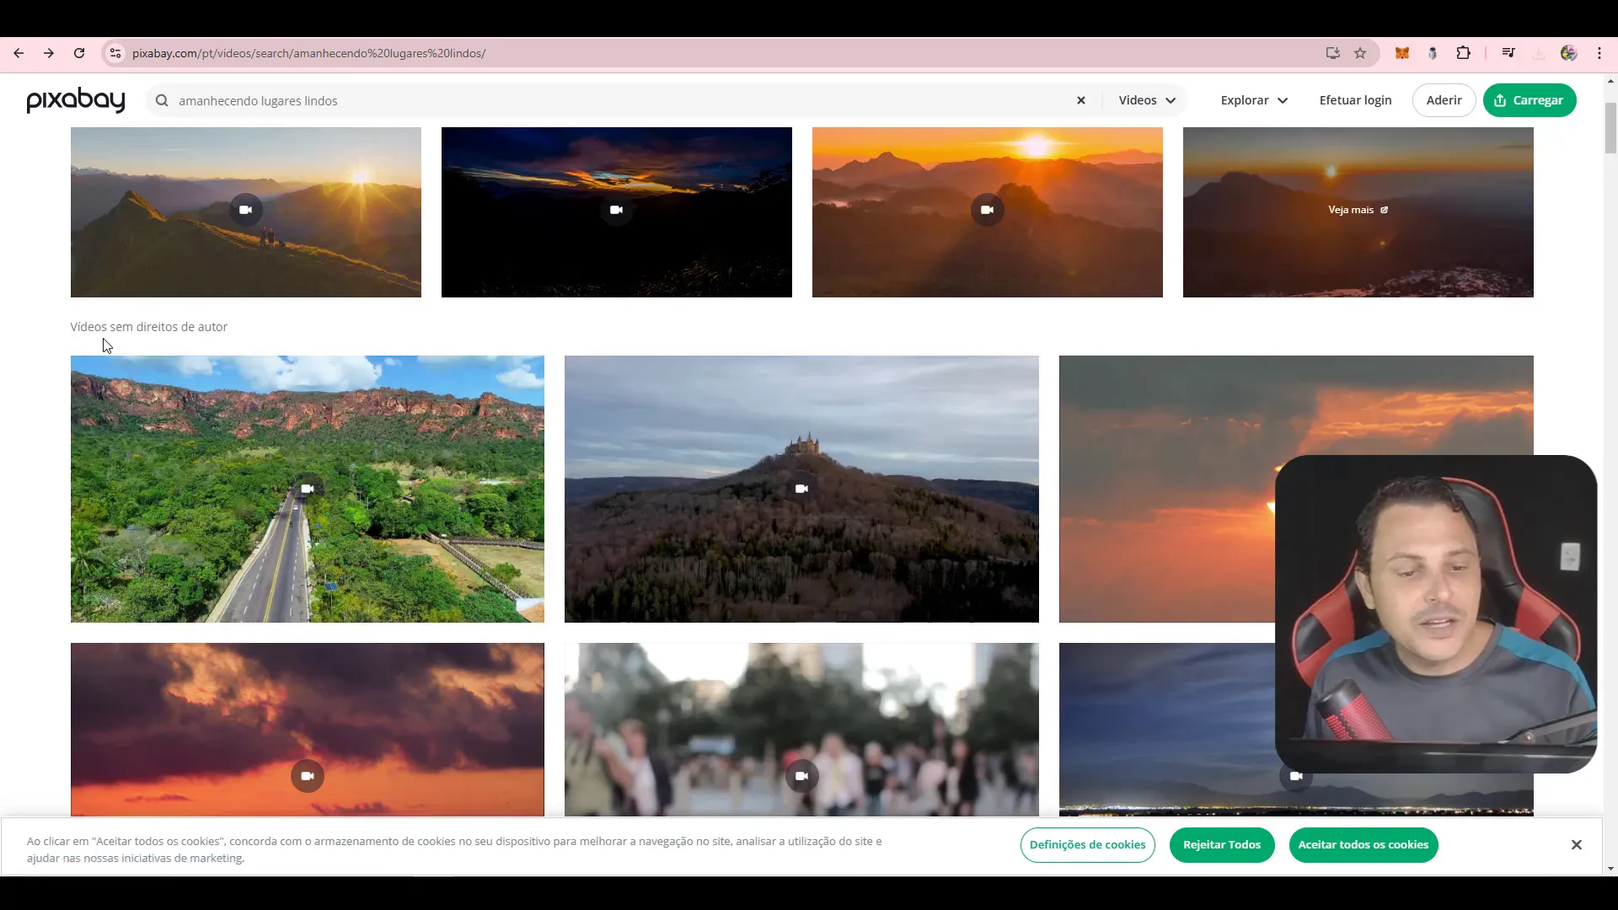Click the Pixabay logo

[x=76, y=100]
